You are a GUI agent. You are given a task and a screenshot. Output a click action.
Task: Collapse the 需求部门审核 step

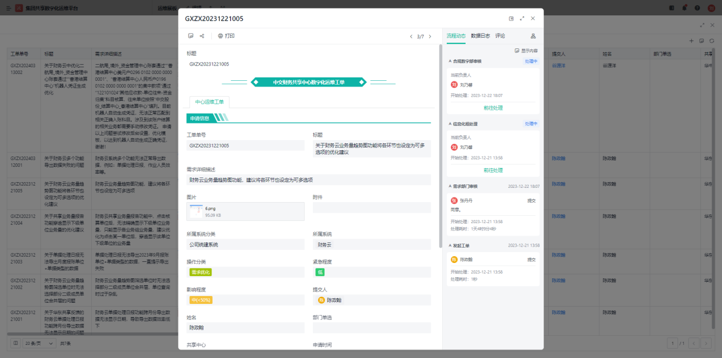[x=450, y=186]
